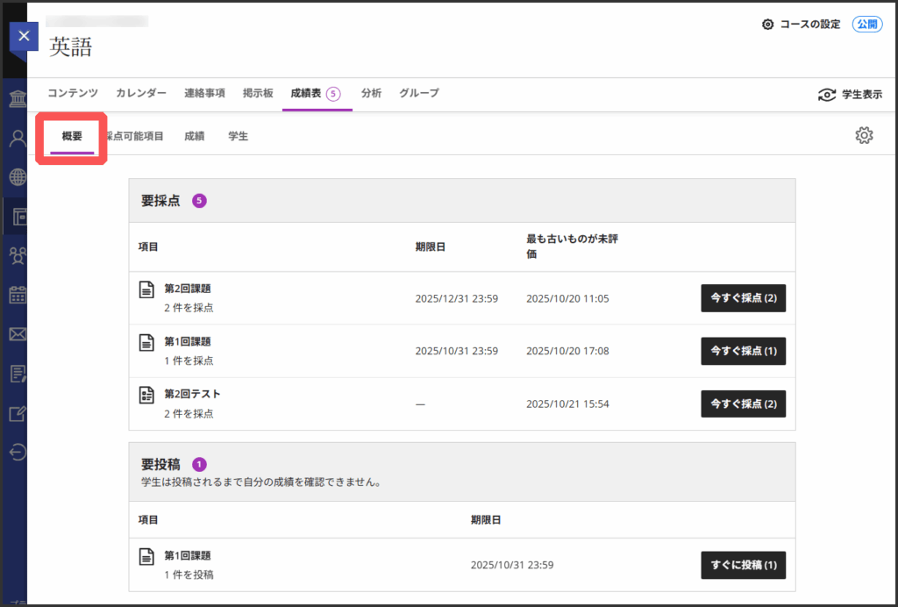Image resolution: width=898 pixels, height=607 pixels.
Task: Select the 学生 sub-tab
Action: 238,136
